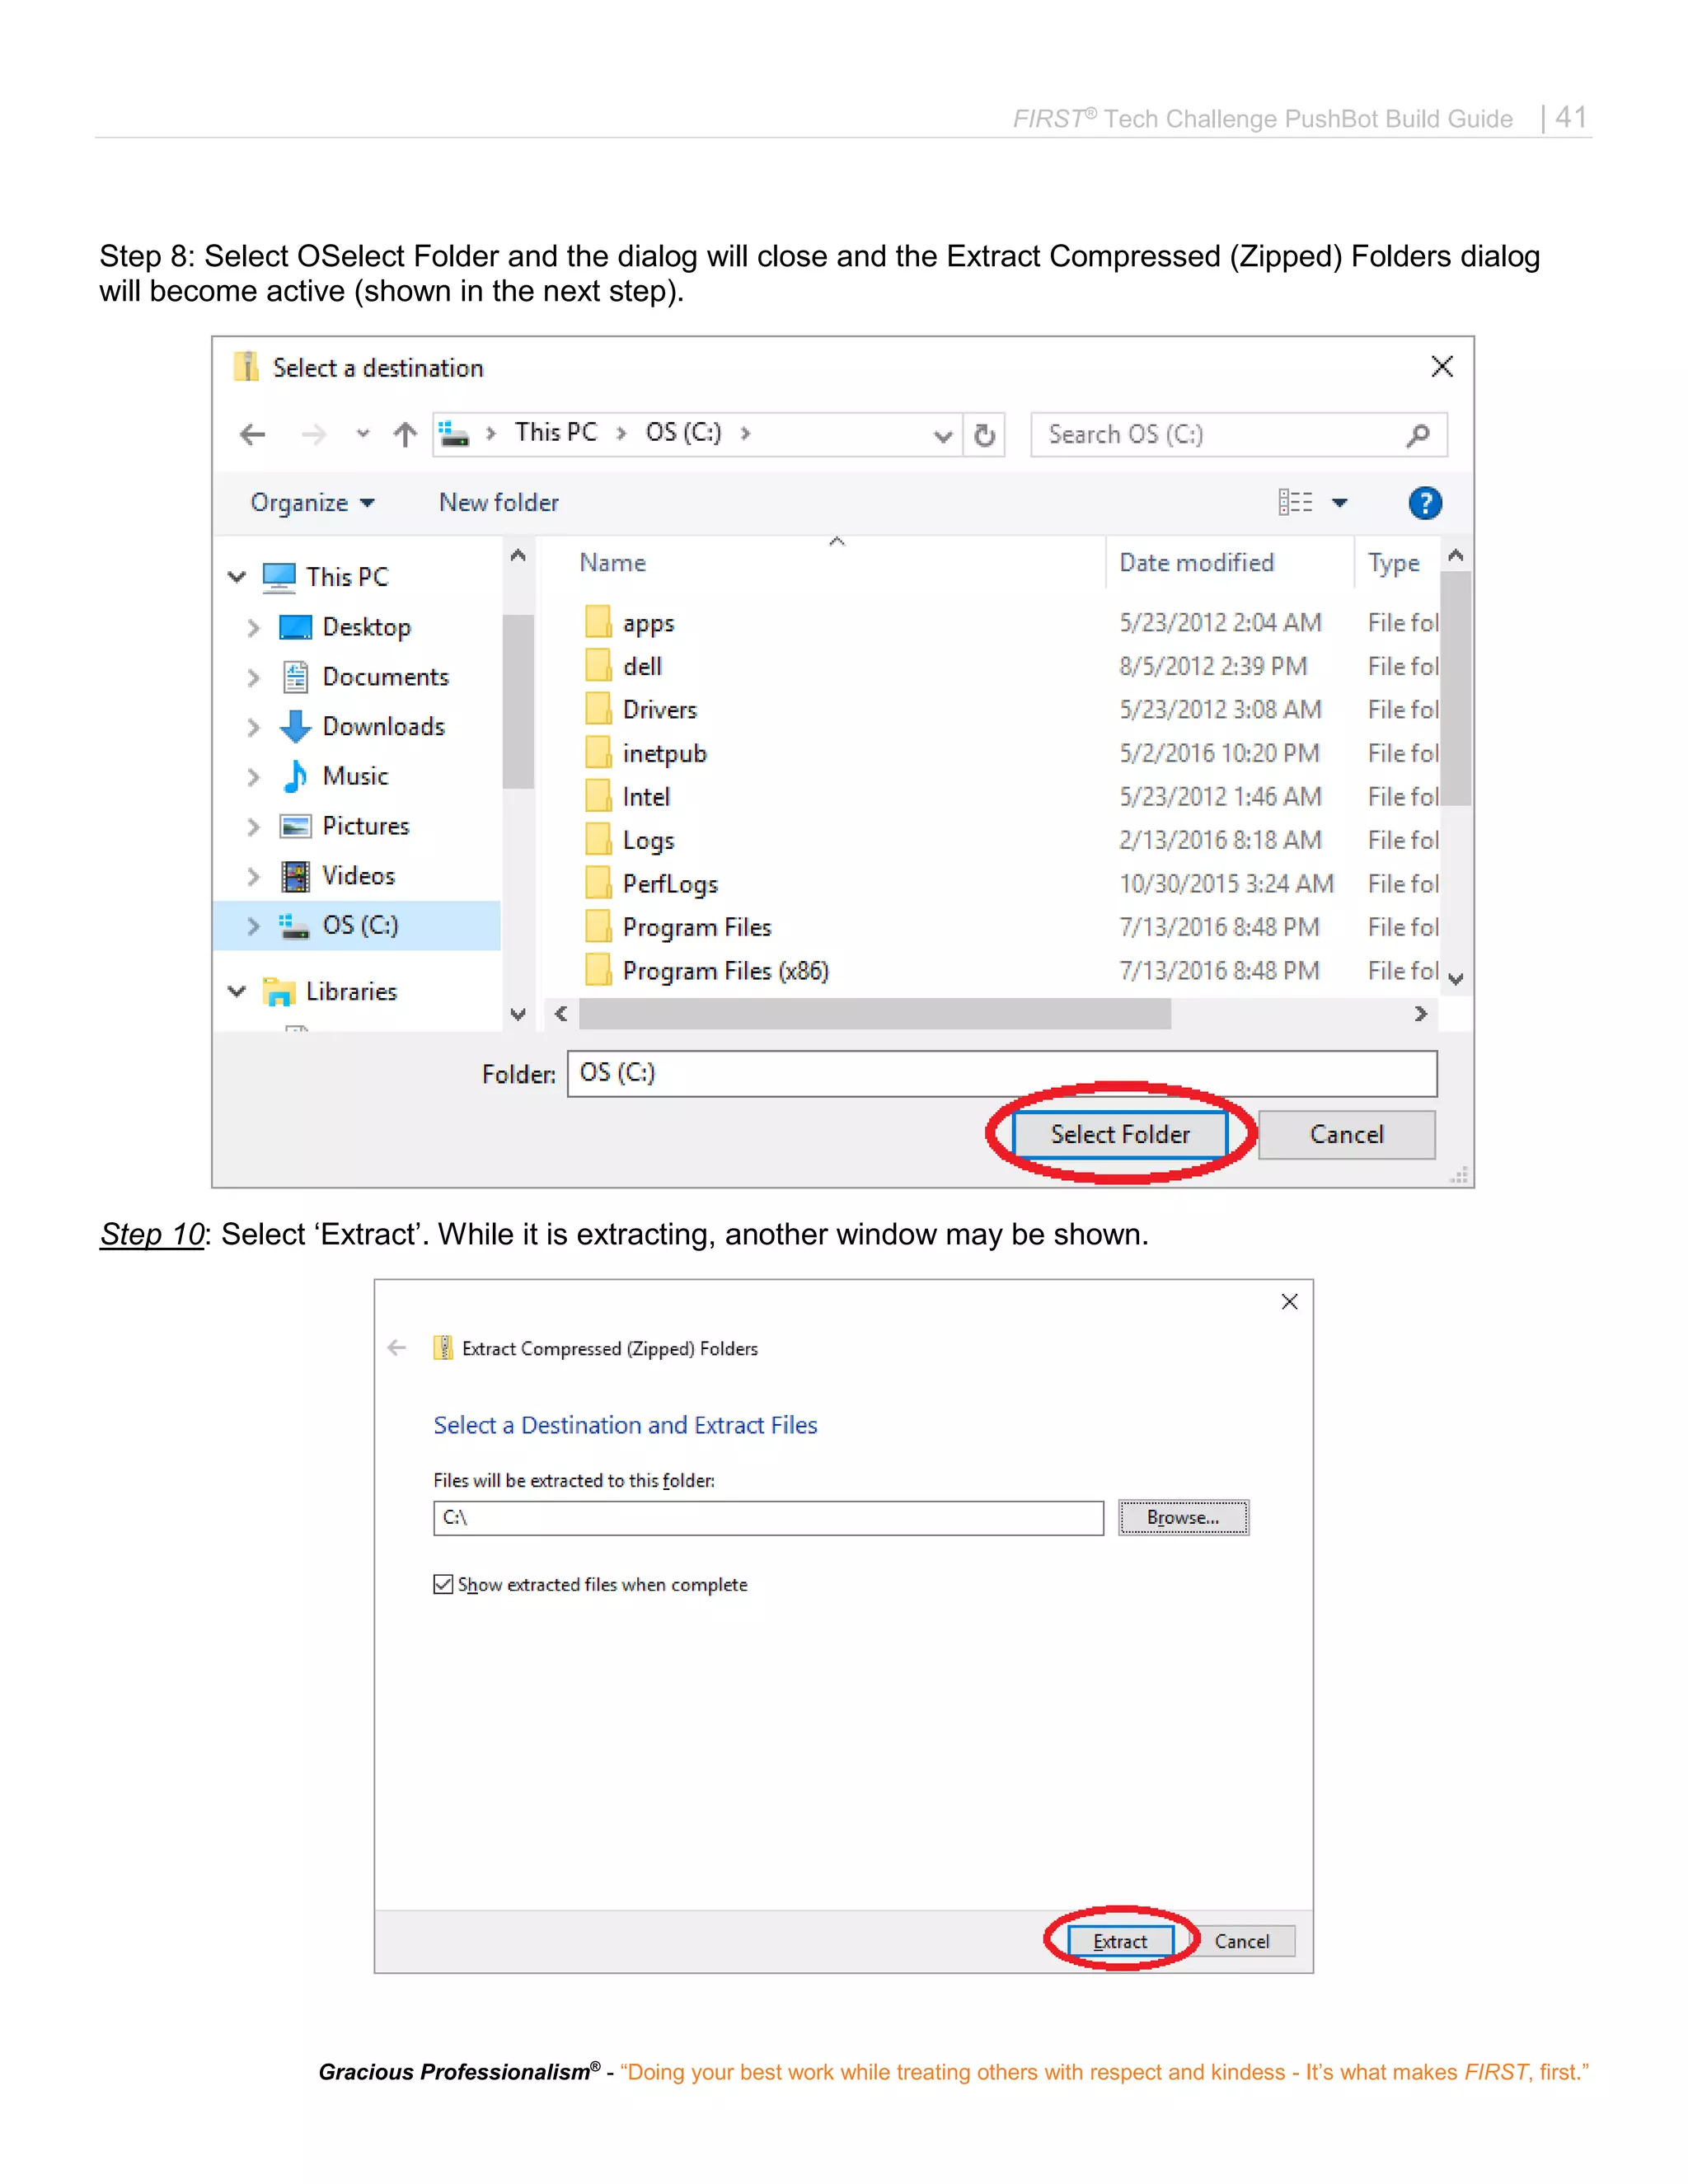Select Videos in the navigation pane
Screen dimensions: 1688x2184
pos(358,876)
